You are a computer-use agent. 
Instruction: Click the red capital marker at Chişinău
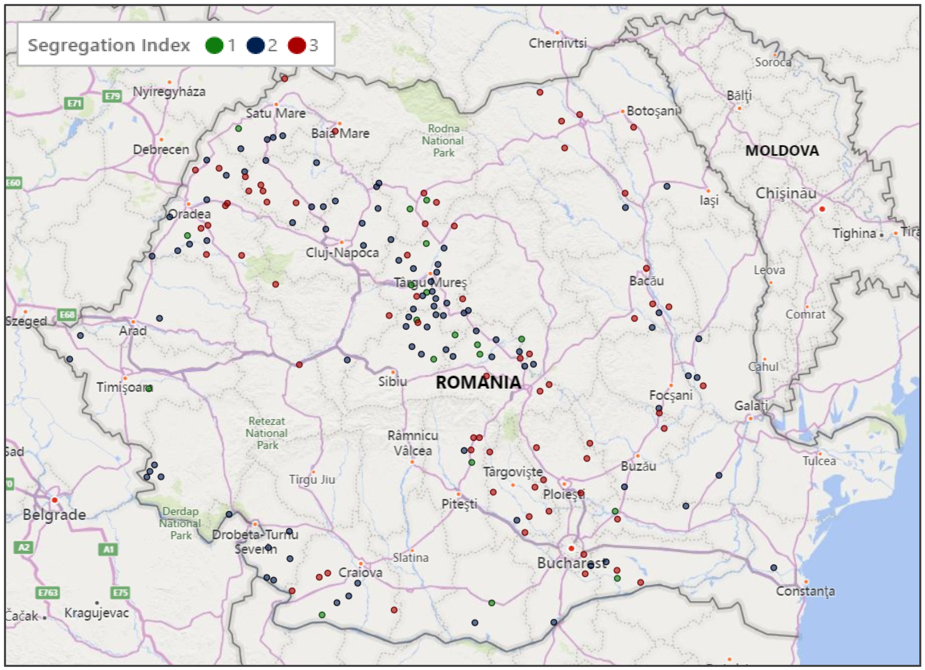coord(822,209)
